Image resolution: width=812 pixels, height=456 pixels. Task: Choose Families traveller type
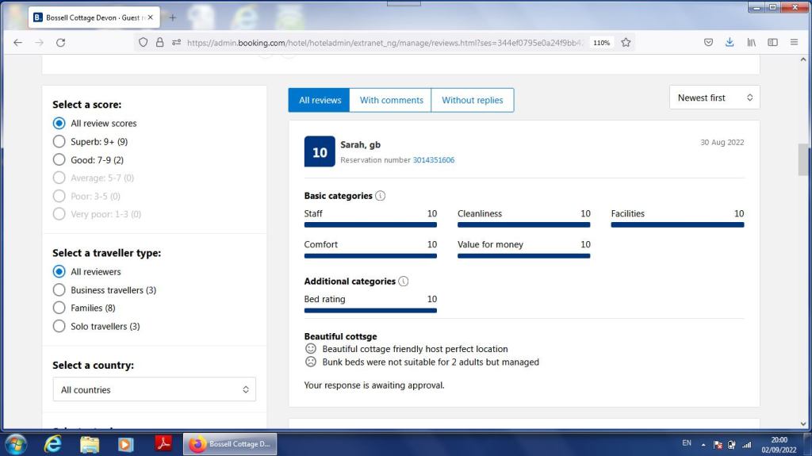point(59,308)
